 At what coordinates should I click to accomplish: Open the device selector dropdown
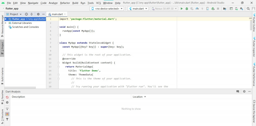click(x=107, y=9)
